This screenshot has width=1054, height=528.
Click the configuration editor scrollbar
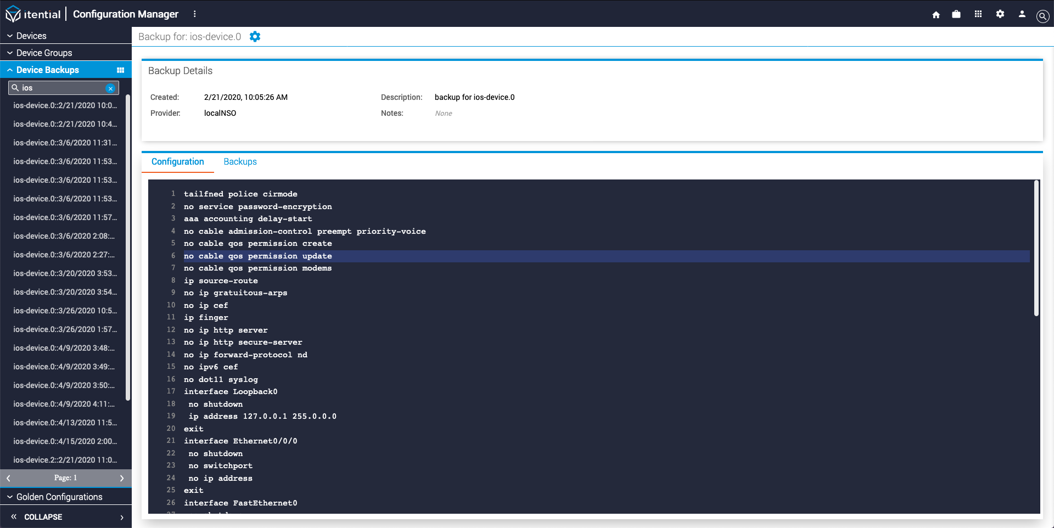[1036, 248]
